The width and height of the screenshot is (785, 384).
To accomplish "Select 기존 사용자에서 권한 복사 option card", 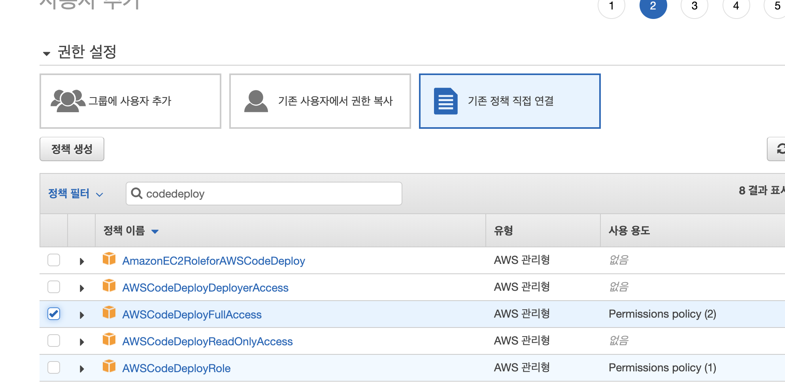I will tap(320, 101).
